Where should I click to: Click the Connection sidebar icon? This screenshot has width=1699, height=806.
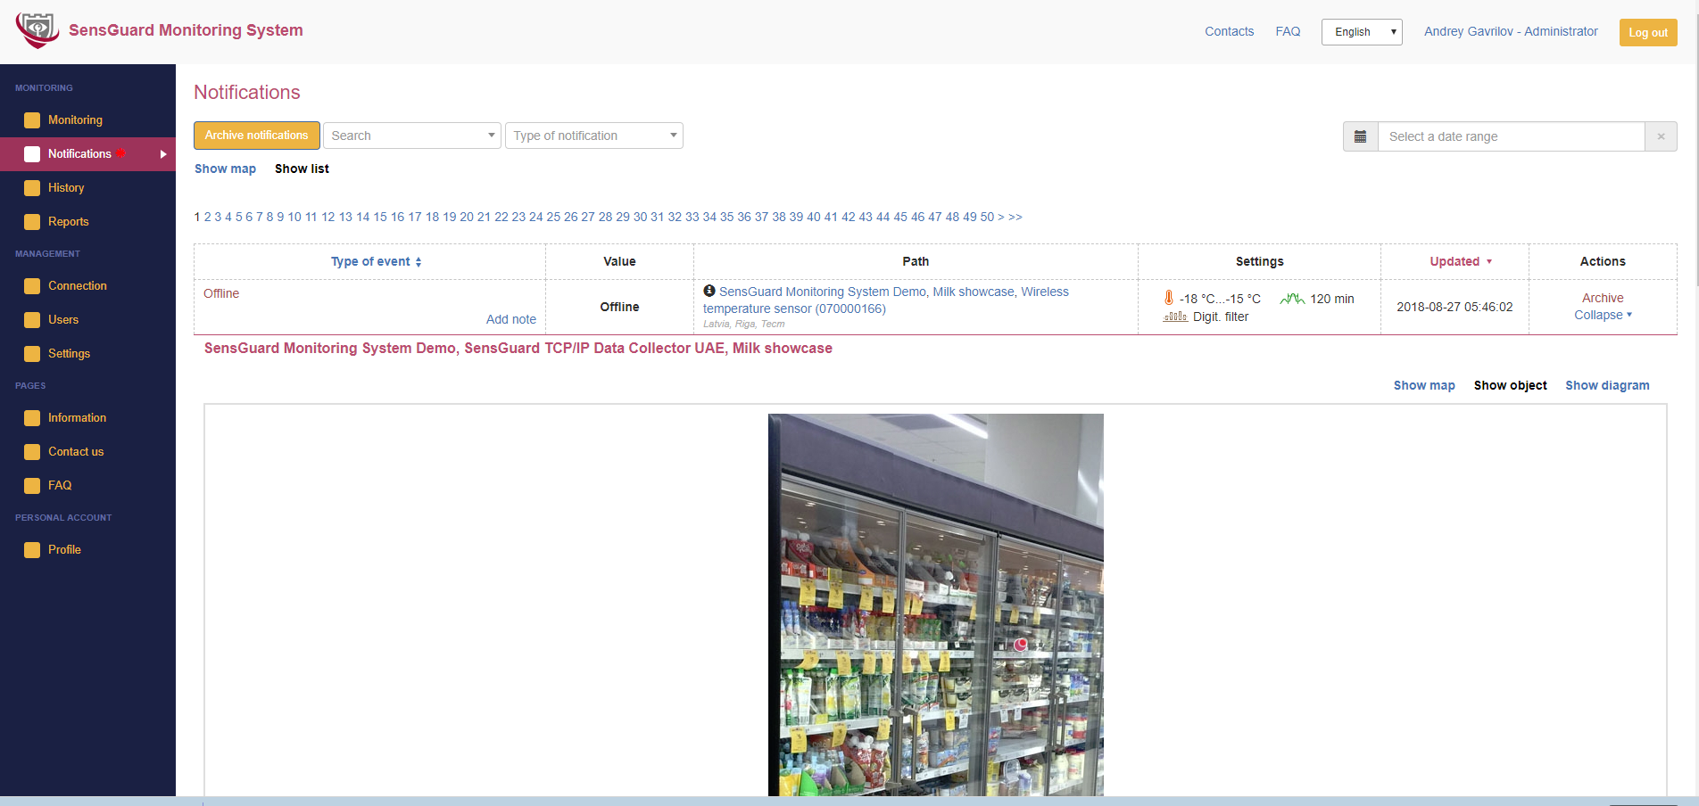[x=32, y=286]
